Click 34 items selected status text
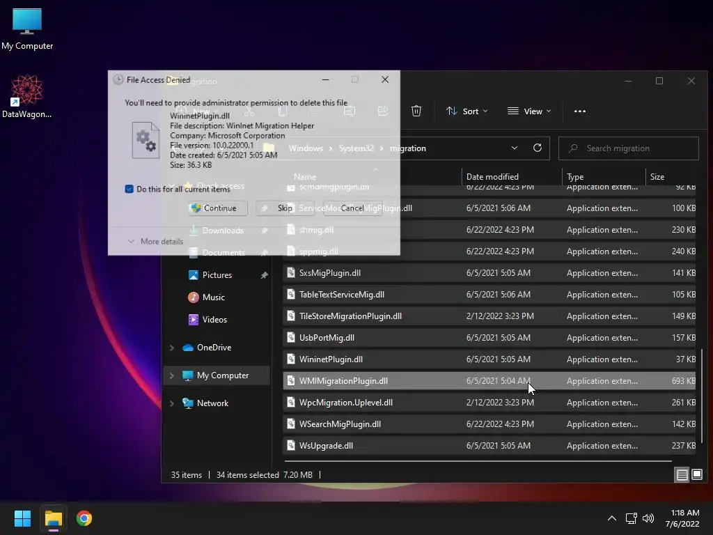The width and height of the screenshot is (713, 535). point(247,475)
